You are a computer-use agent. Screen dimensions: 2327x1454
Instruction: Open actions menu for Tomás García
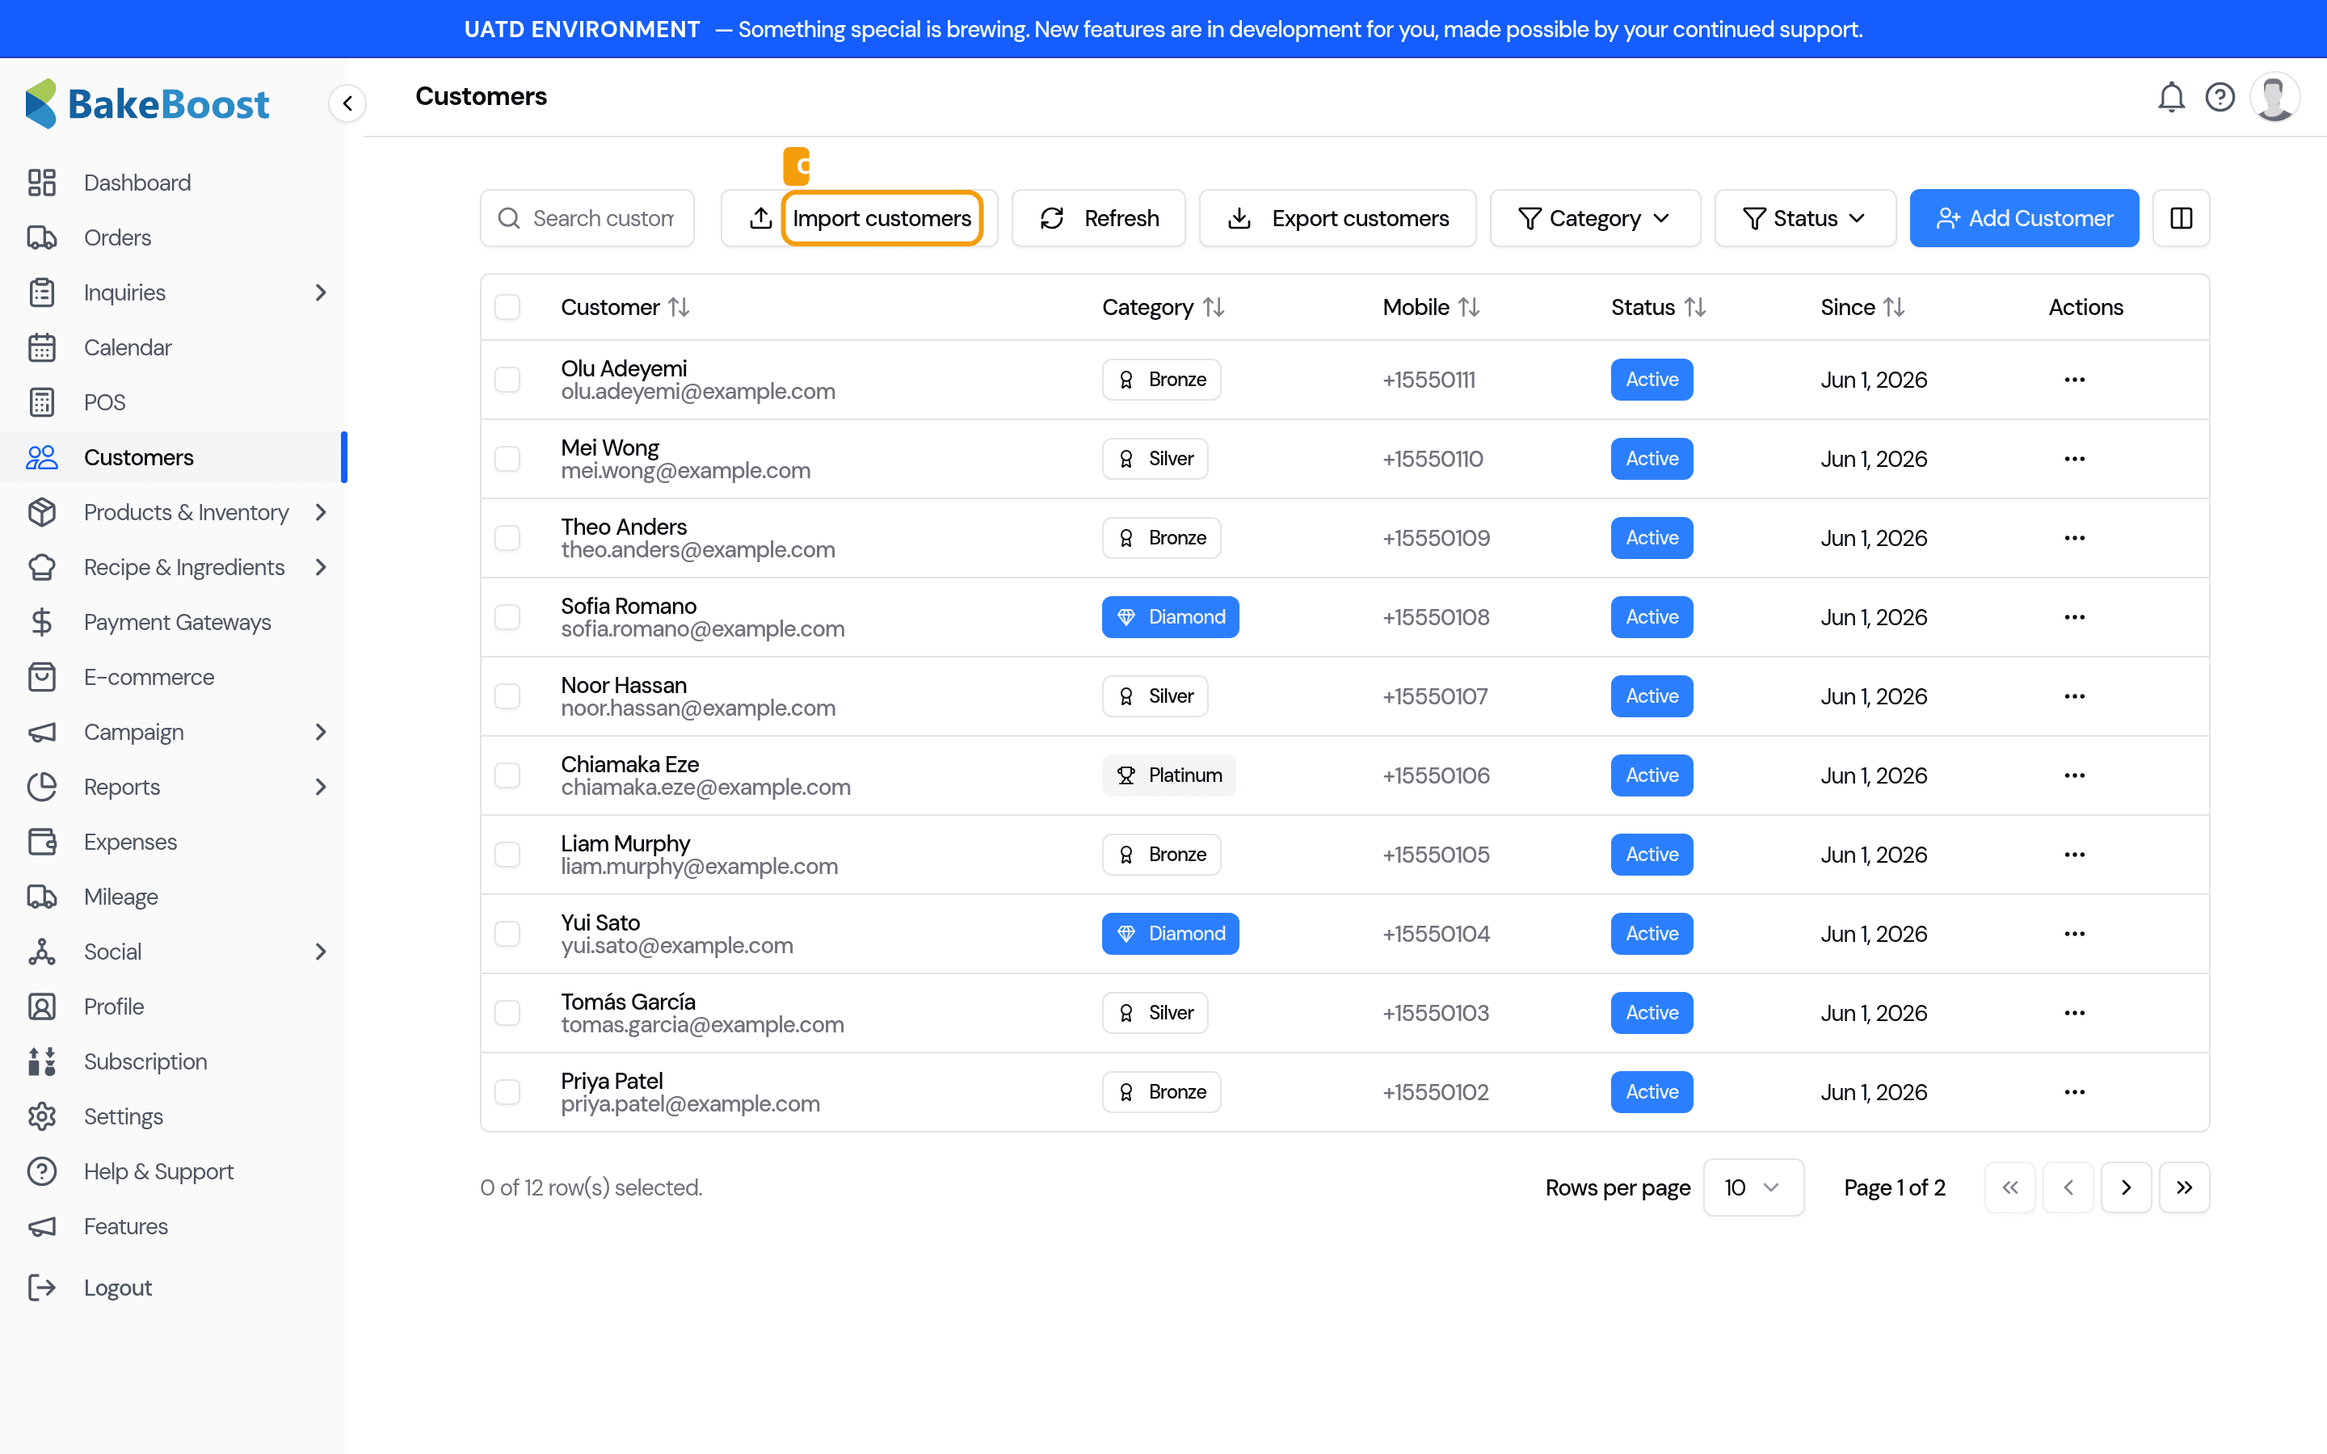point(2074,1014)
